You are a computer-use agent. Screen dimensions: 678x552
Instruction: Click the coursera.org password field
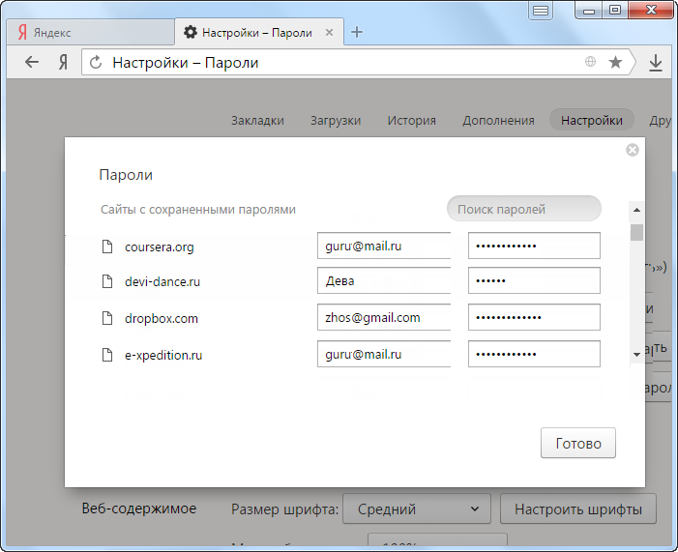point(534,246)
